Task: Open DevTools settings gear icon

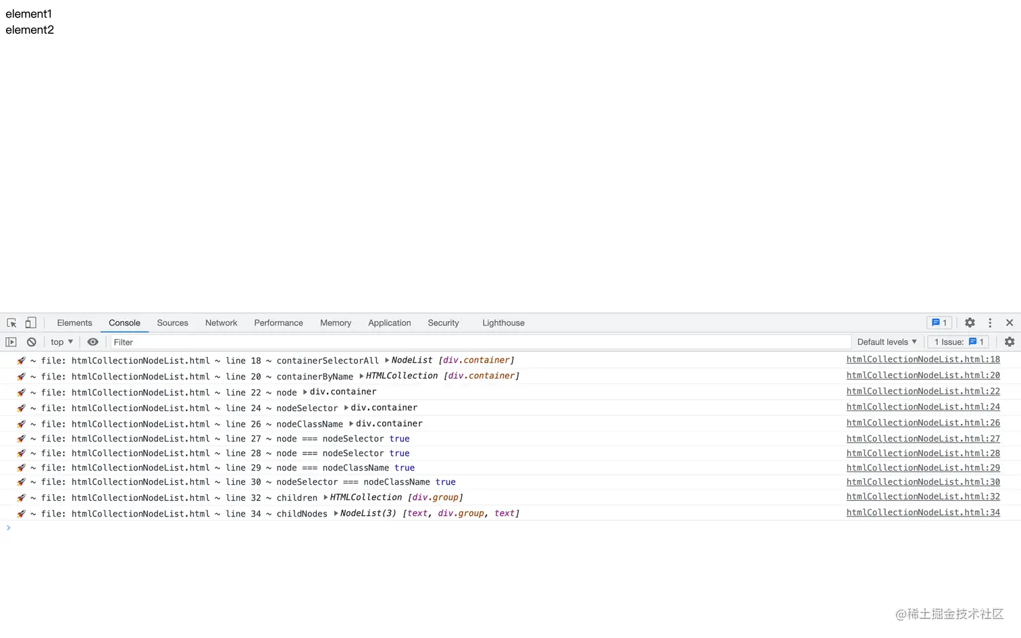Action: point(970,323)
